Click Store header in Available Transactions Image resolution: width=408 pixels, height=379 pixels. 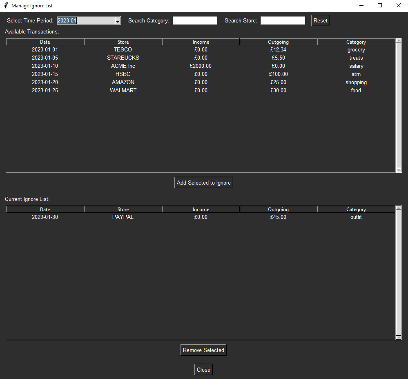click(x=123, y=42)
